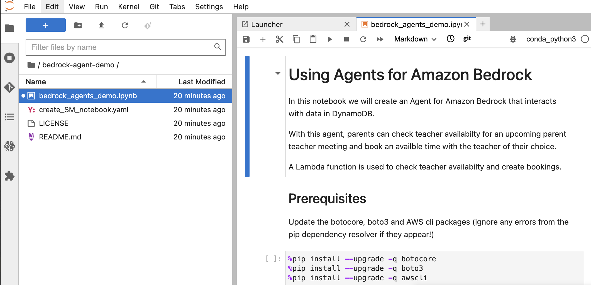Paste cell from clipboard
The height and width of the screenshot is (285, 591).
click(x=313, y=39)
